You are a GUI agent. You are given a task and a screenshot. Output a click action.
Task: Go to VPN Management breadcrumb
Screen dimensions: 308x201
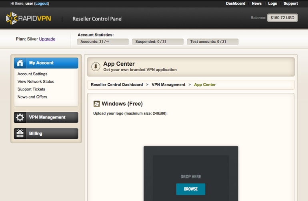[168, 85]
